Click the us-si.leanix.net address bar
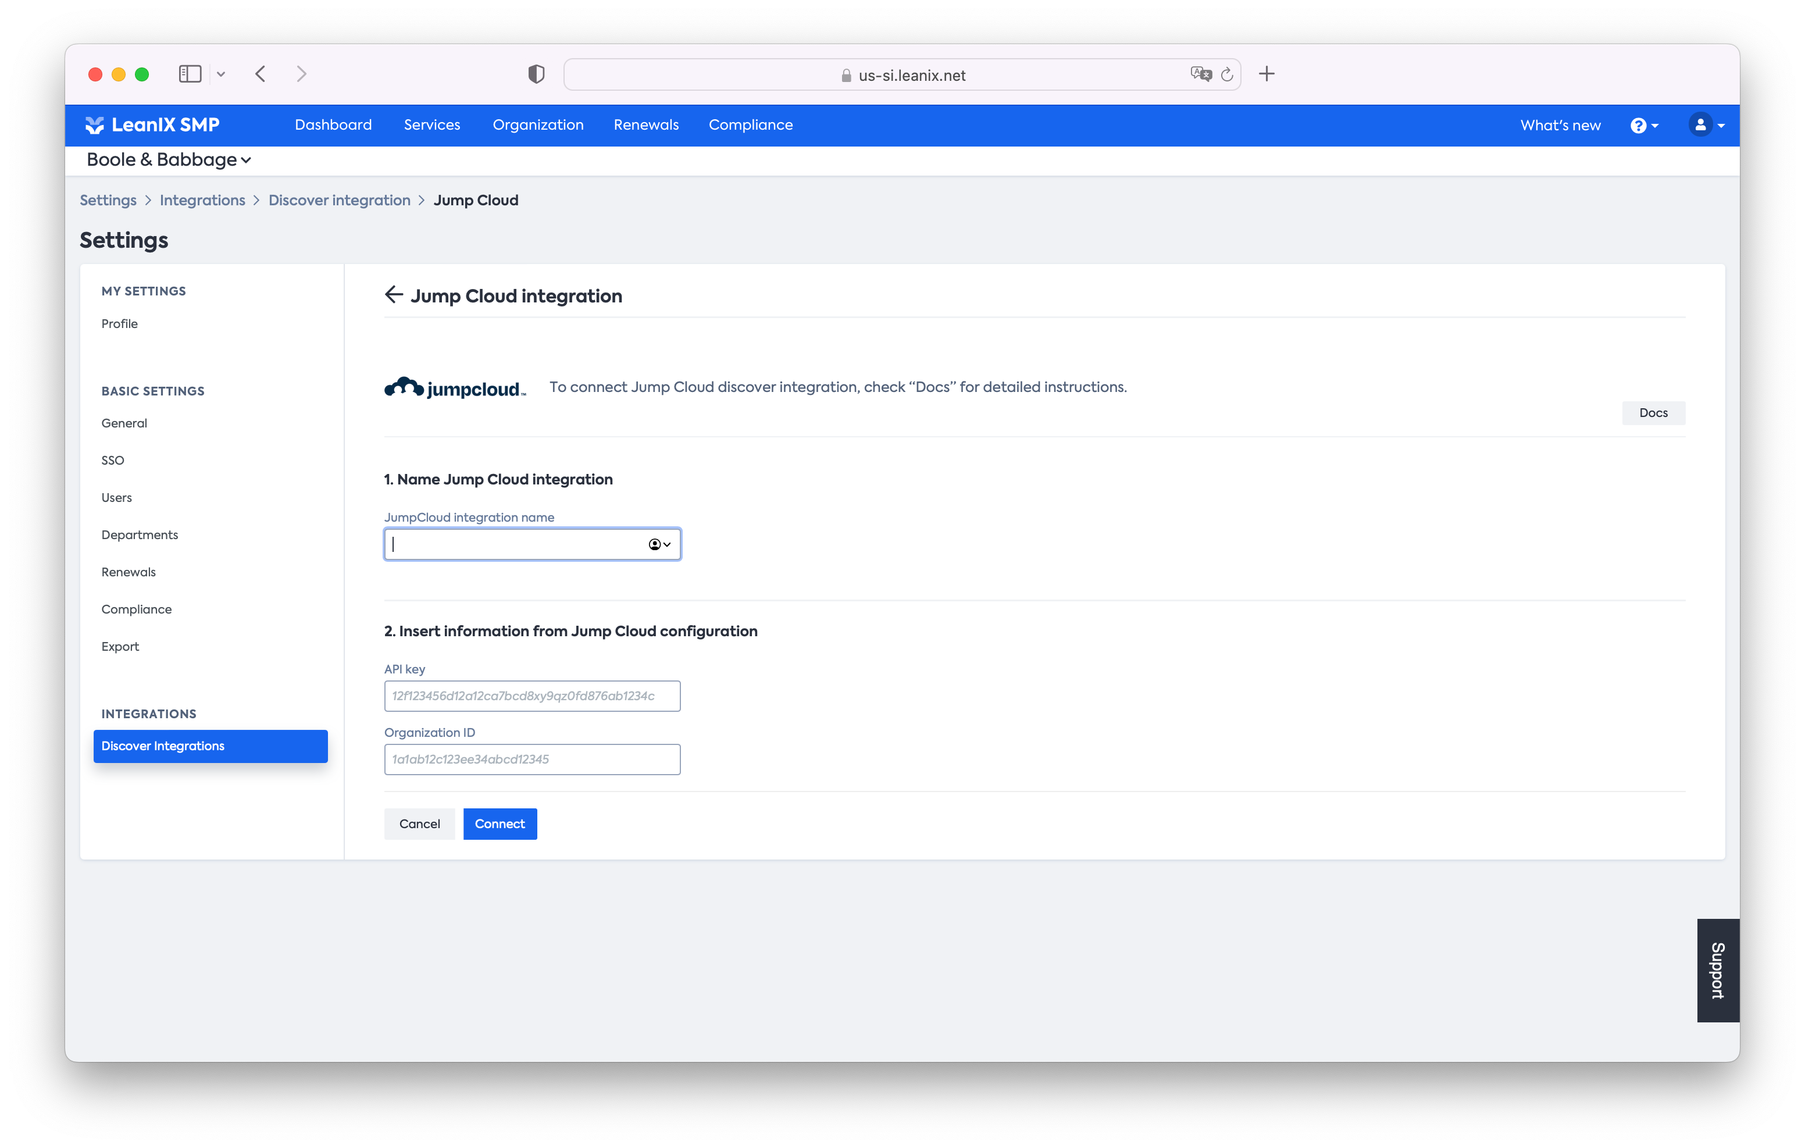The height and width of the screenshot is (1148, 1805). click(x=903, y=74)
